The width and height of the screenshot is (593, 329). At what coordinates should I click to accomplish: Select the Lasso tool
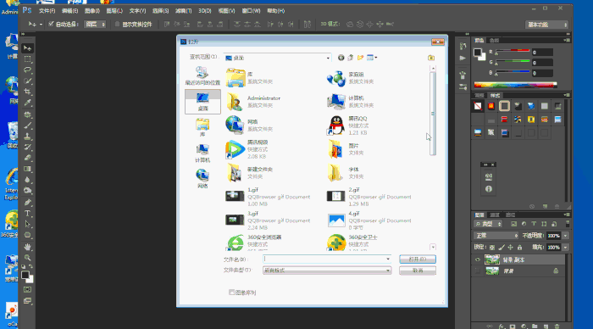(27, 70)
